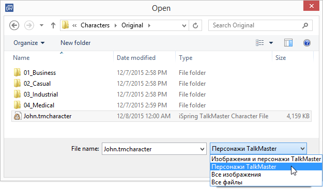The width and height of the screenshot is (323, 190).
Task: Click iSpring TalkMaster Character File type
Action: [223, 116]
